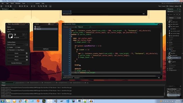The image size is (183, 103).
Task: Open the Help menu
Action: point(43,3)
